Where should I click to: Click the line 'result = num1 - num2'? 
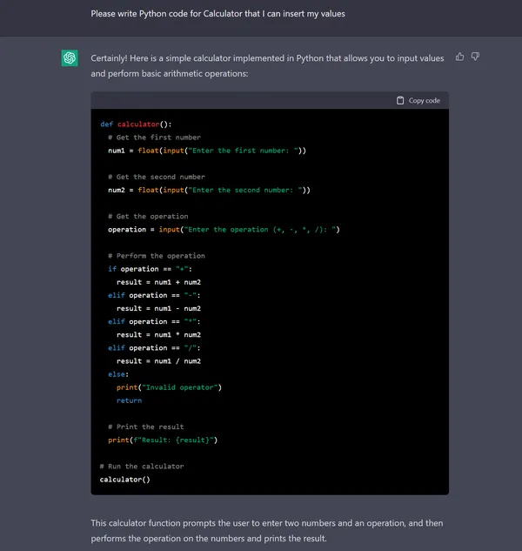(159, 308)
